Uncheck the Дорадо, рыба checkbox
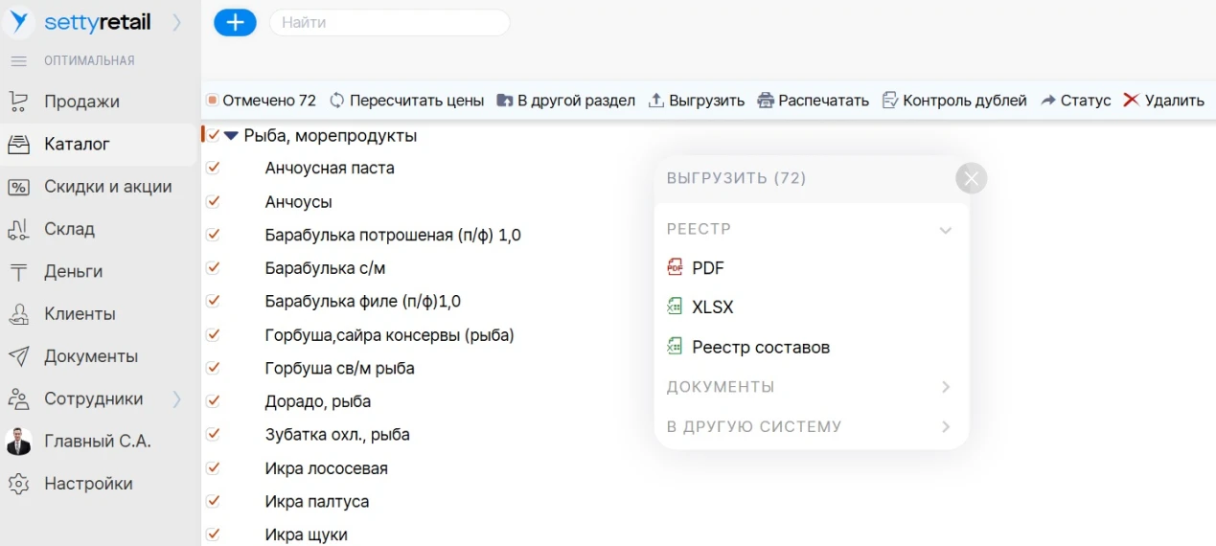This screenshot has width=1216, height=546. point(214,400)
